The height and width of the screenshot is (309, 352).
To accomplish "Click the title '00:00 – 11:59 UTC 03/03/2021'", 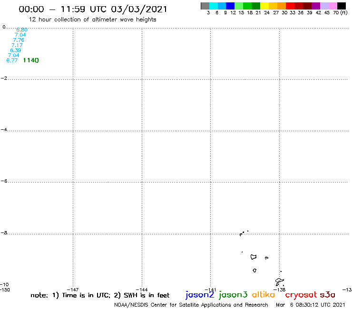I will (93, 10).
